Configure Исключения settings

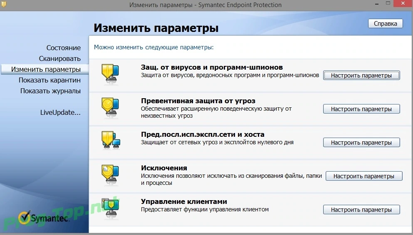[364, 176]
